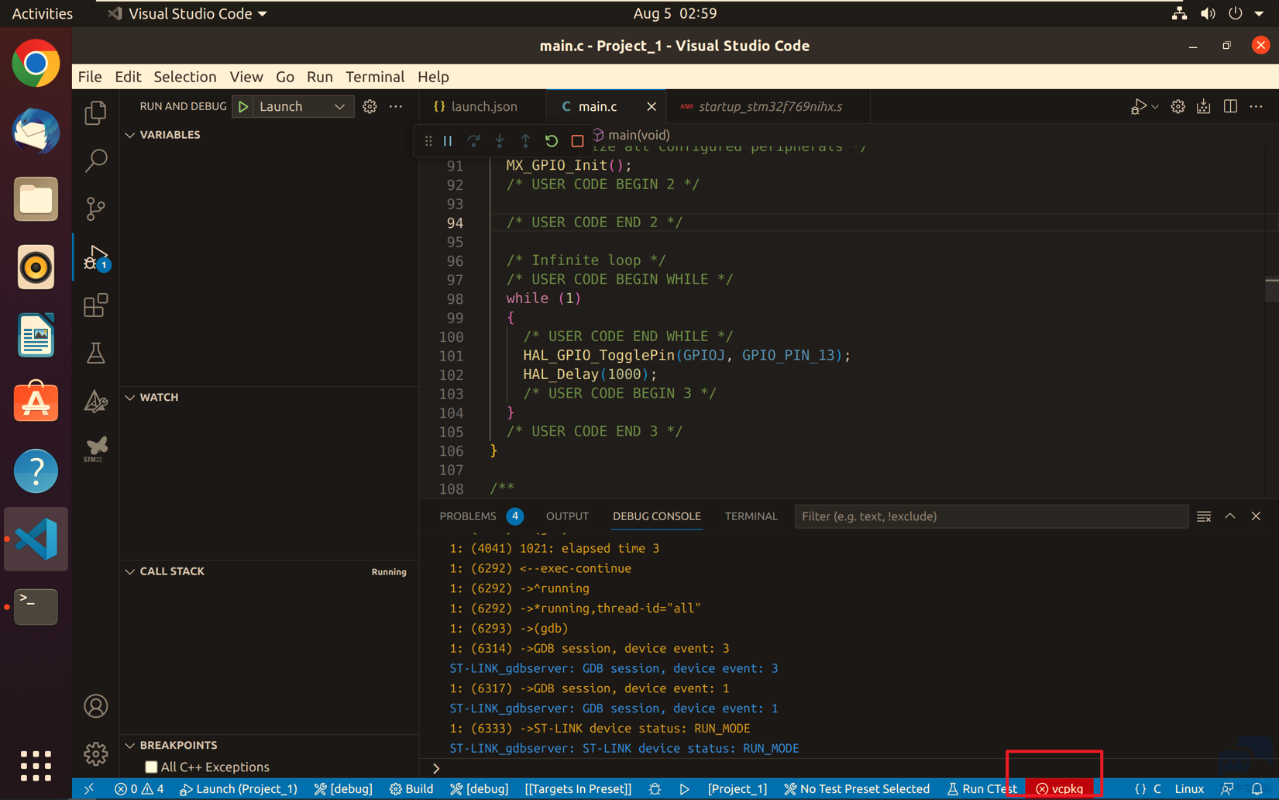Clear the debug console output
The image size is (1279, 800).
[x=1204, y=516]
